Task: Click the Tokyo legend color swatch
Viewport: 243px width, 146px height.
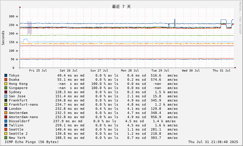Action: point(6,75)
